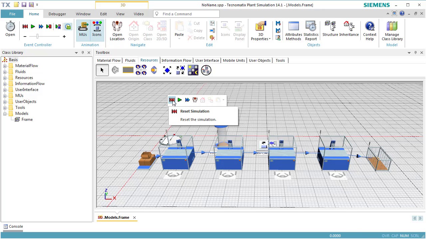Click Reset Simulation in floating mini toolbar
The width and height of the screenshot is (426, 239).
(x=172, y=100)
